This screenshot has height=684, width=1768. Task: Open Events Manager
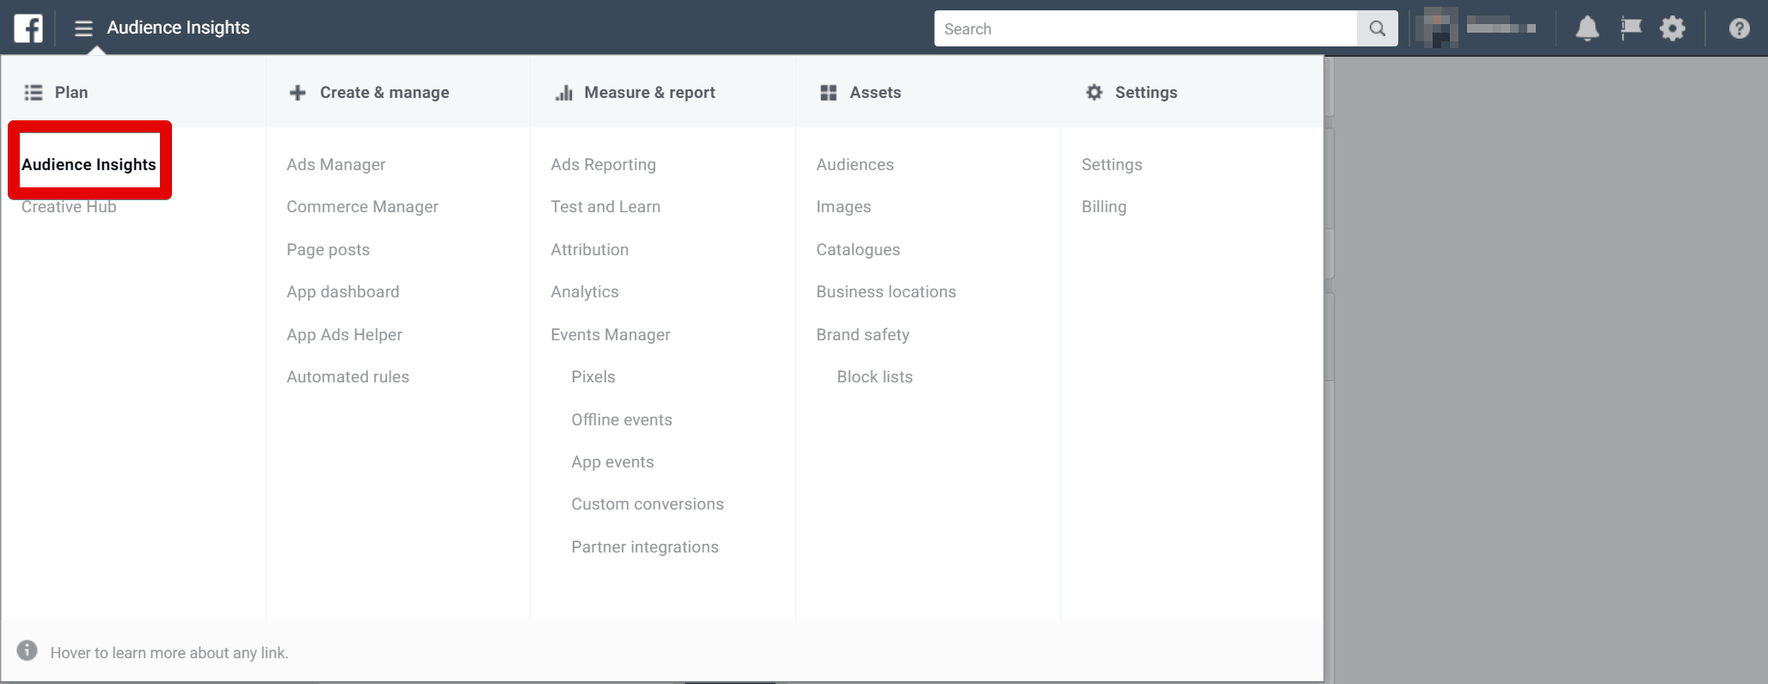(610, 334)
